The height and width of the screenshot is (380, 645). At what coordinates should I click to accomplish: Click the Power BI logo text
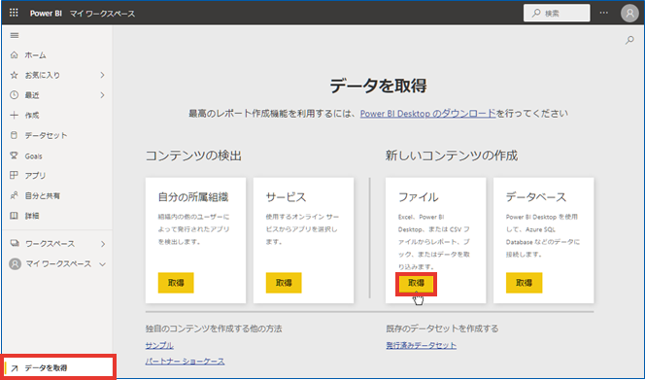click(x=46, y=14)
